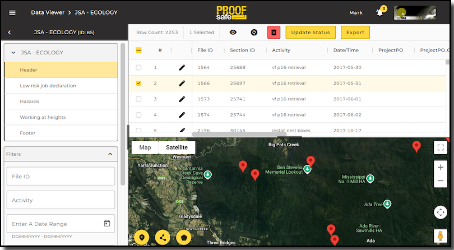Toggle the select-all header checkbox
This screenshot has height=250, width=454.
click(139, 50)
